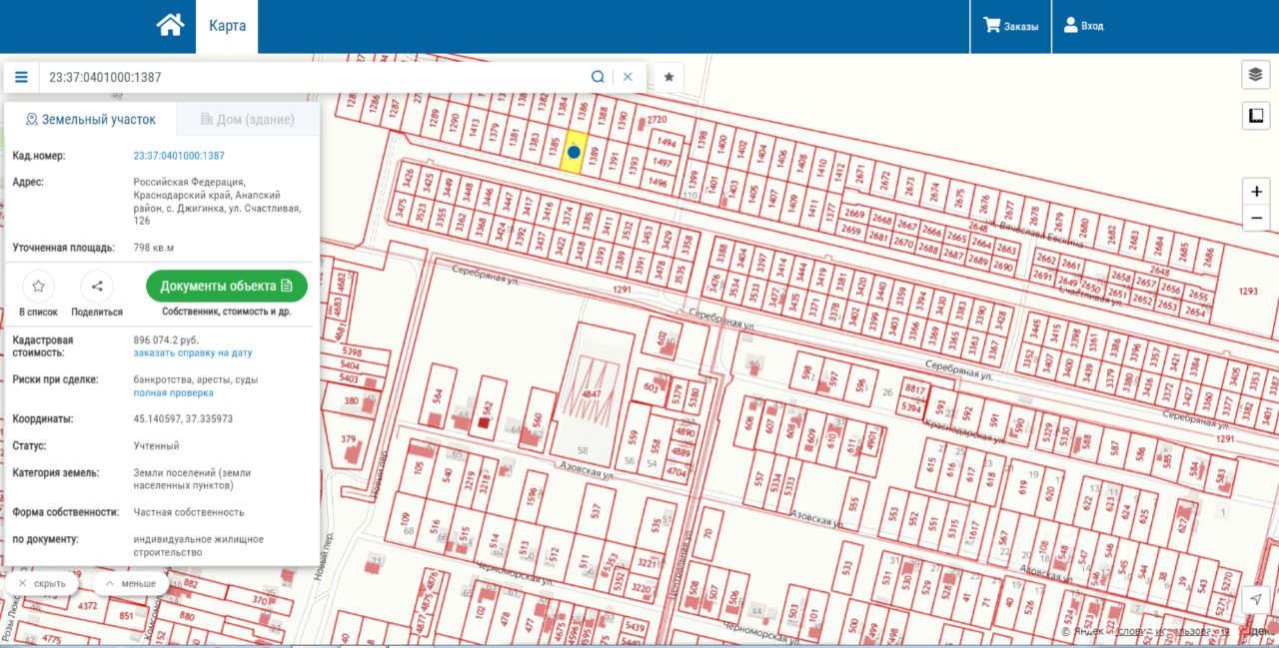Go to the home page icon
This screenshot has height=648, width=1279.
click(x=170, y=25)
